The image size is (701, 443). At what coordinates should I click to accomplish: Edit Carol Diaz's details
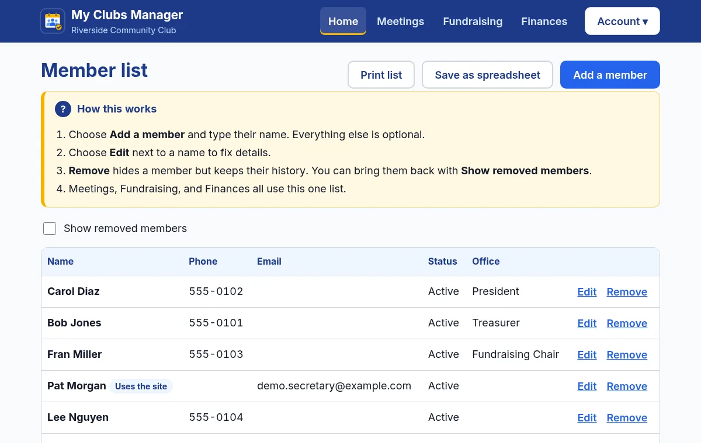pos(587,292)
